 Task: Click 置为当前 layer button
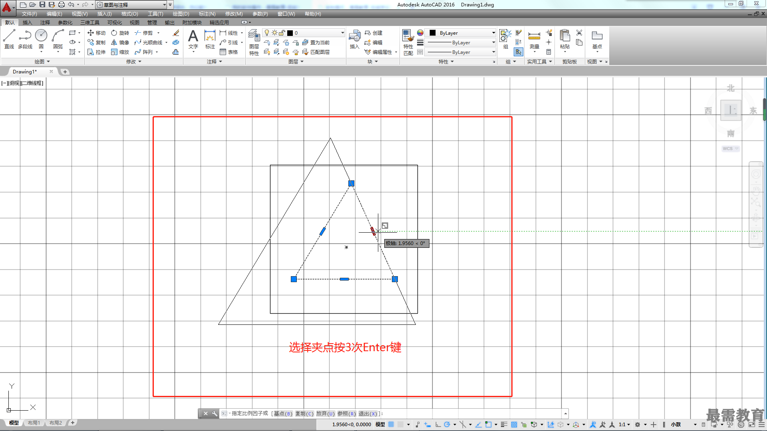316,42
